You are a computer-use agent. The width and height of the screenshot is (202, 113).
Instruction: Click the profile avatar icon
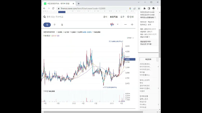[x=153, y=8]
